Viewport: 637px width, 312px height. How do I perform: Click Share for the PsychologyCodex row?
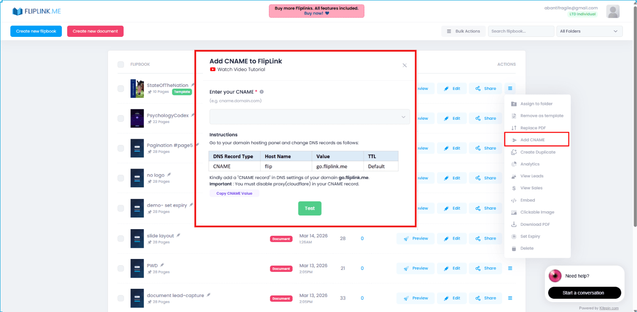coord(486,118)
